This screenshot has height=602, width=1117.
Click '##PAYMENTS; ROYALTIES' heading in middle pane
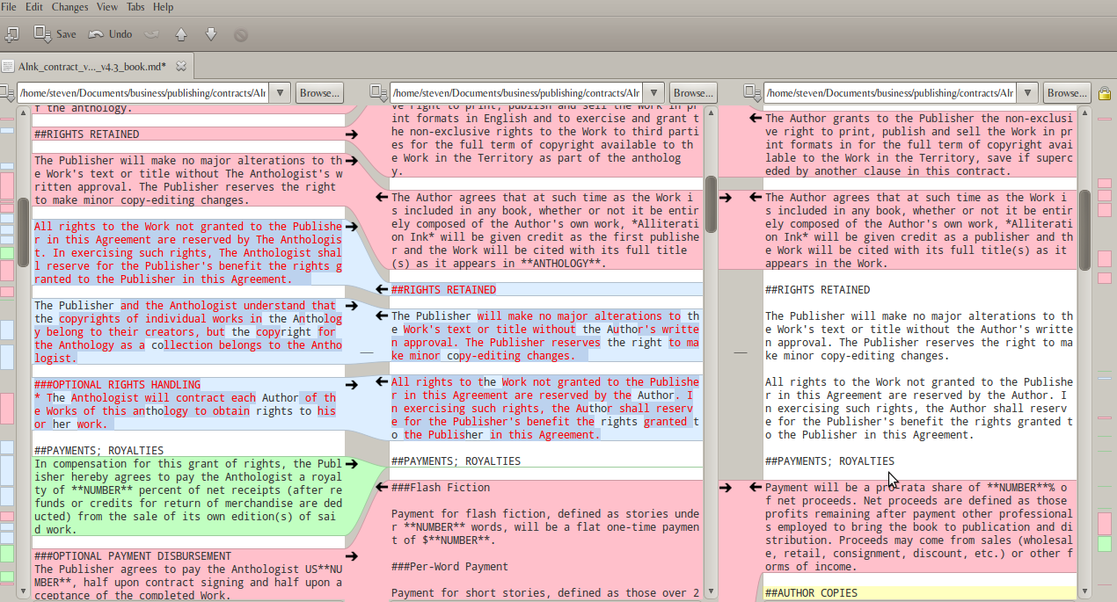(456, 461)
